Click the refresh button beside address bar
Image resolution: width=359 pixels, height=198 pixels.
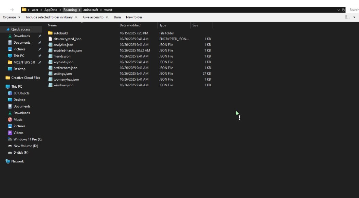(x=343, y=10)
